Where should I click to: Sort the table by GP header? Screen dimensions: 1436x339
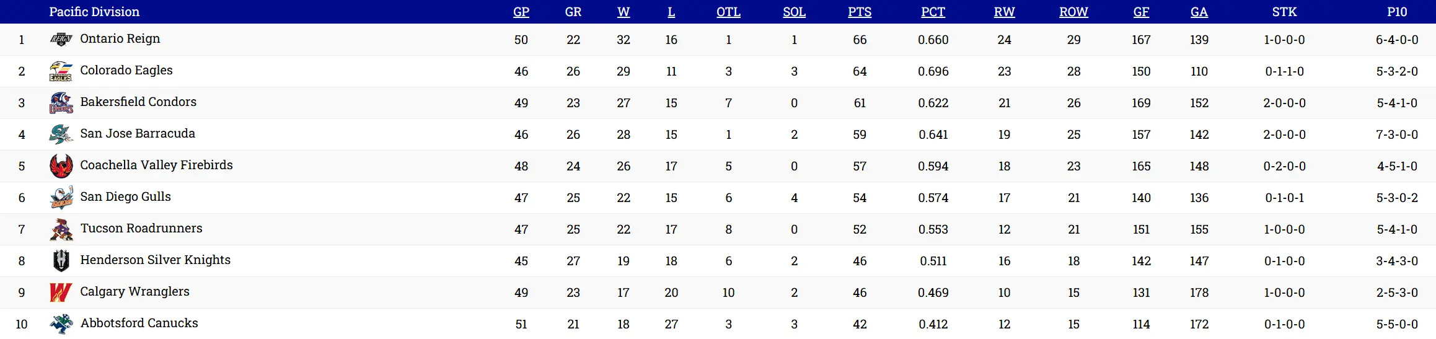point(521,12)
